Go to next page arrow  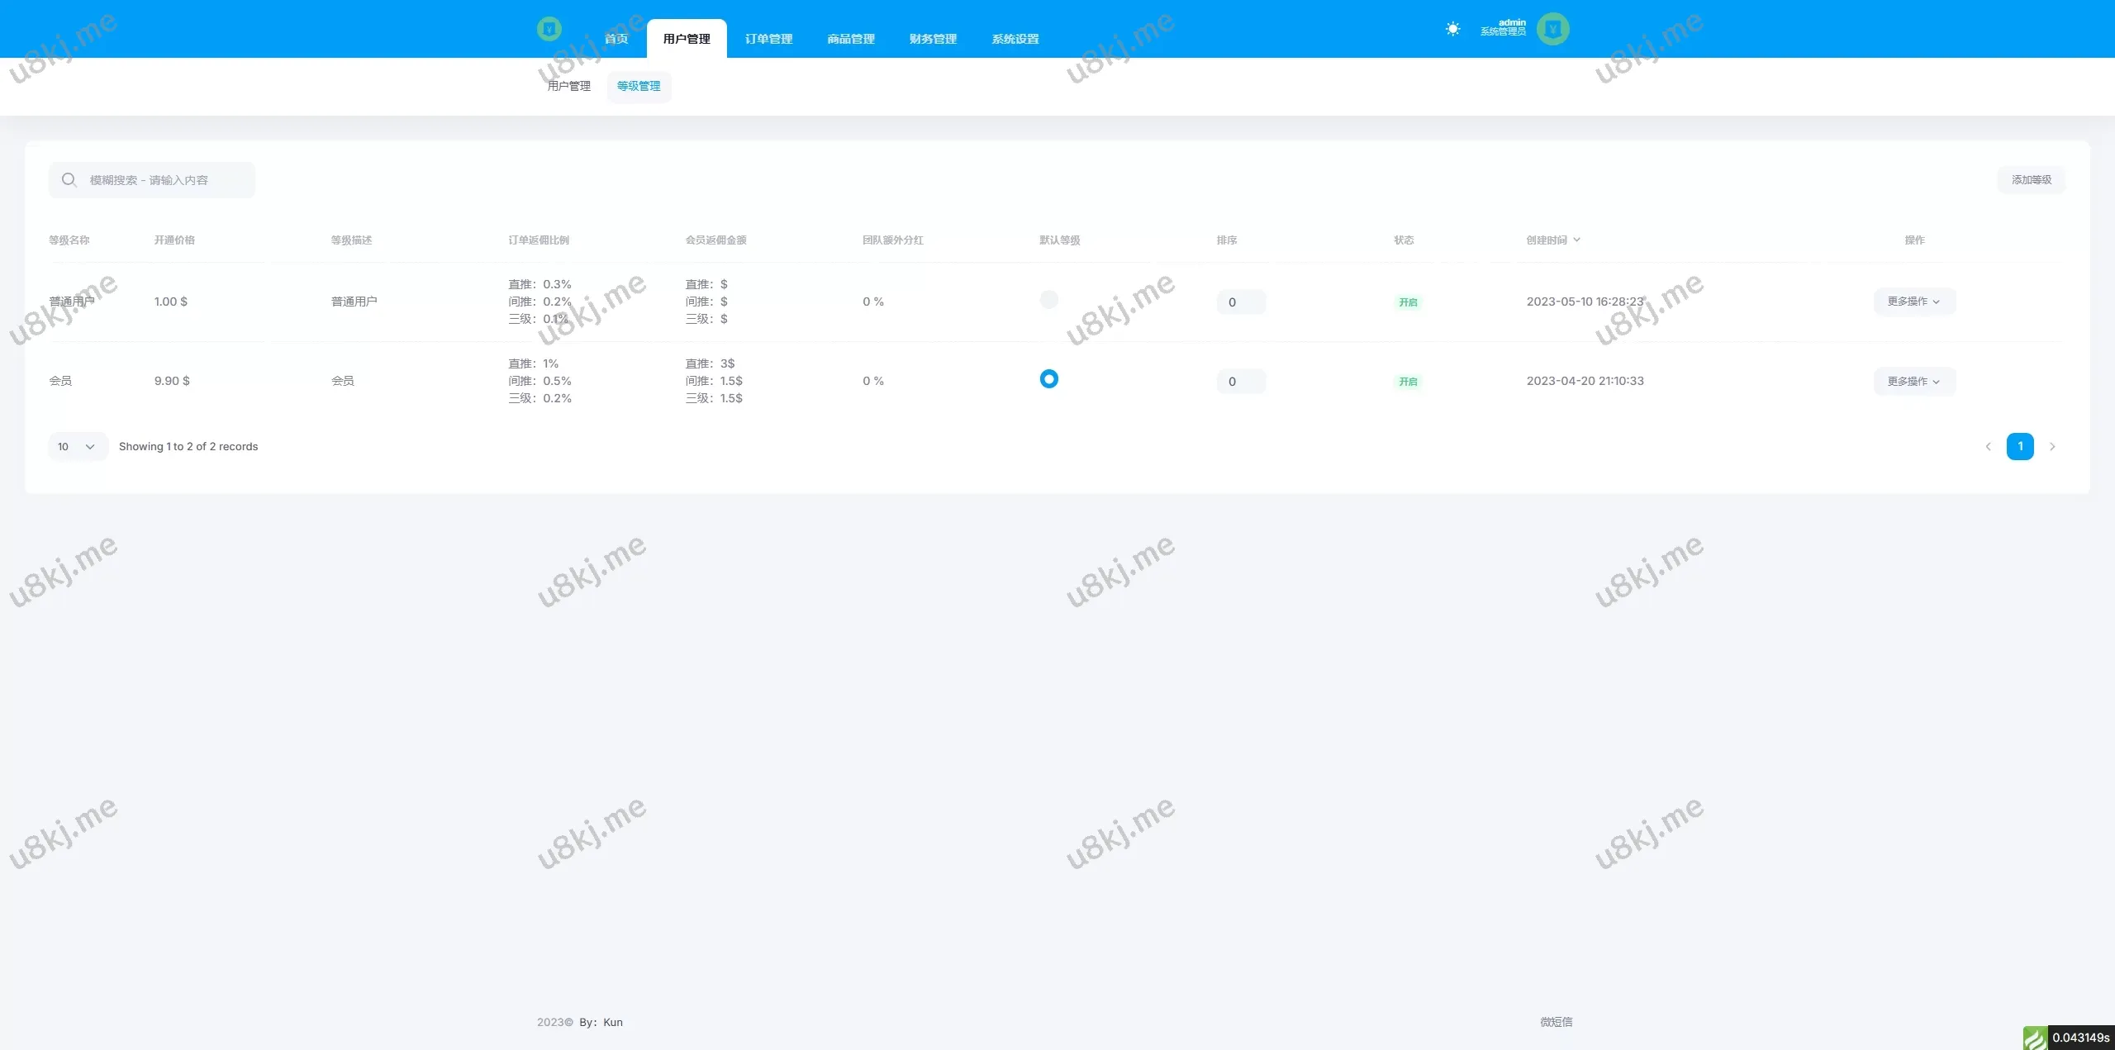[x=2052, y=447]
